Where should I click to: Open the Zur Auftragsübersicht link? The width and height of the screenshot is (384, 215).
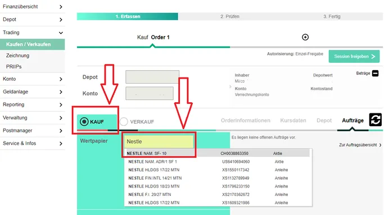coord(360,145)
